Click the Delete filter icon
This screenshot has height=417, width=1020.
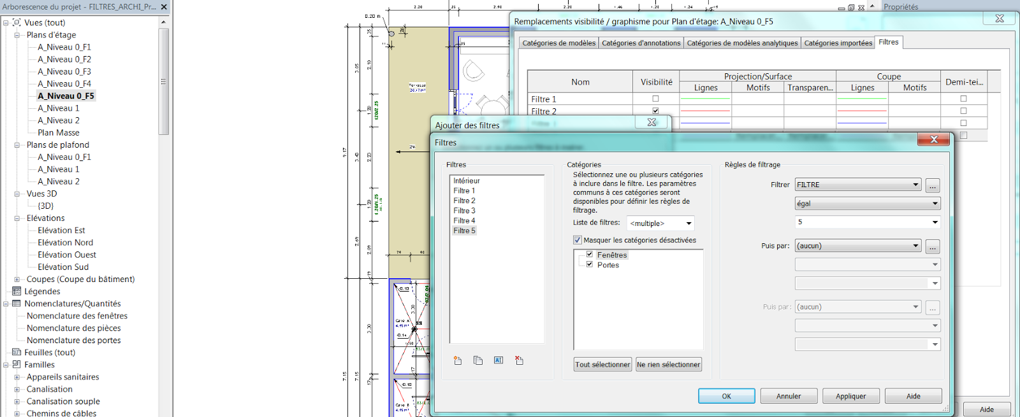coord(519,360)
